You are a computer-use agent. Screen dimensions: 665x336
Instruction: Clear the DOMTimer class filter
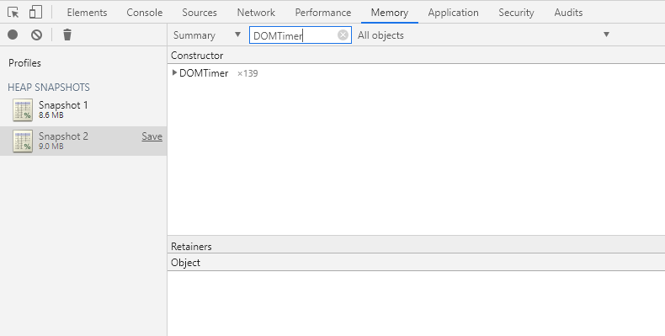343,35
